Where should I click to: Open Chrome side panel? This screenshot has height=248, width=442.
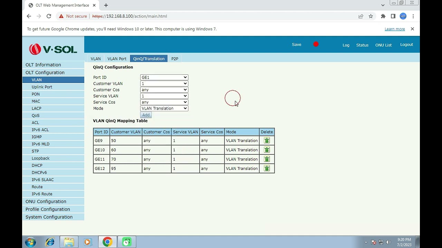(393, 16)
